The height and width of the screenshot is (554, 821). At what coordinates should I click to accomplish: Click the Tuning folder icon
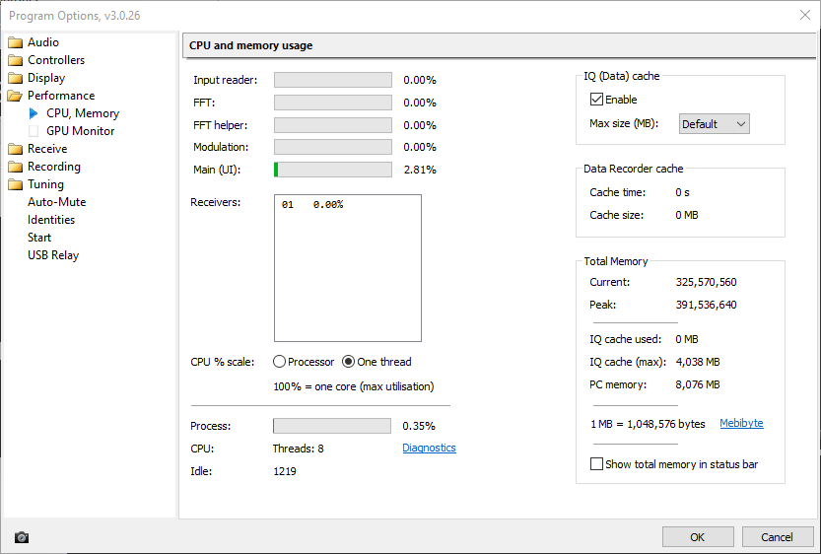click(15, 184)
